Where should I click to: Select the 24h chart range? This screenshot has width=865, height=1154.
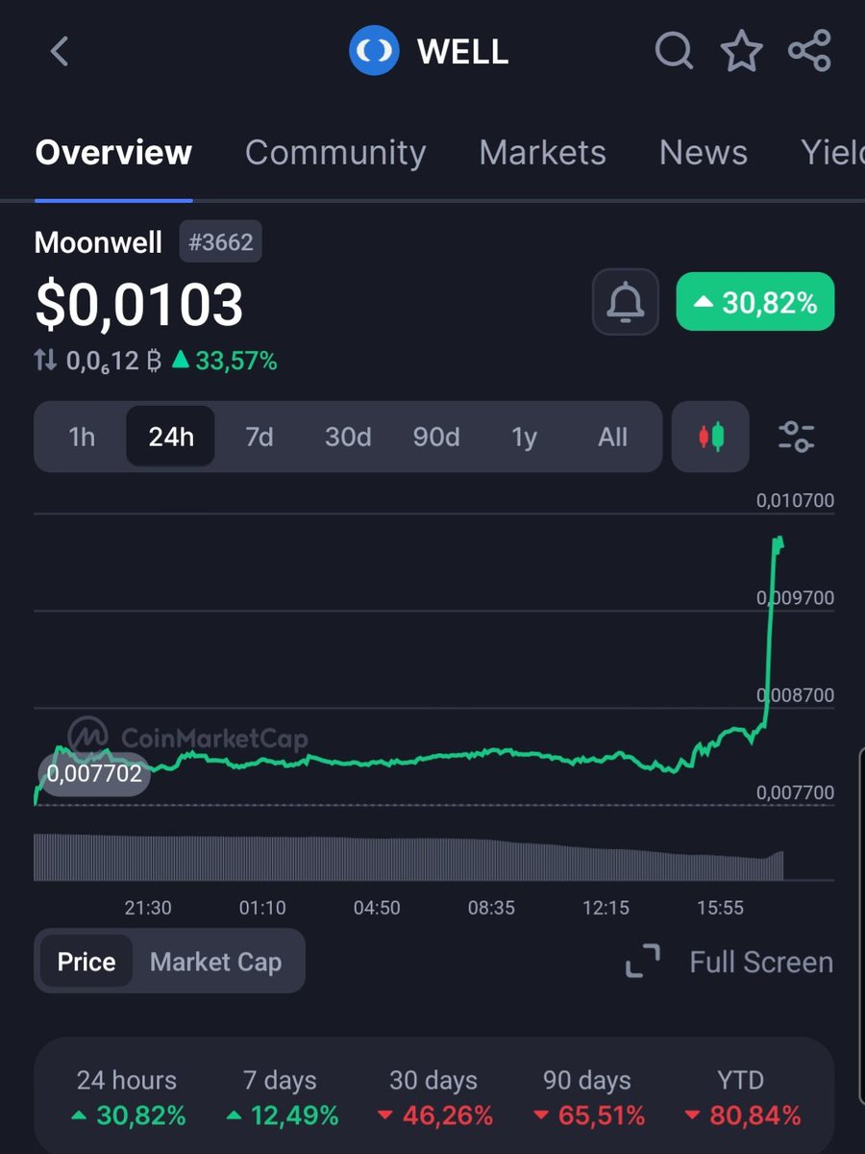point(171,438)
